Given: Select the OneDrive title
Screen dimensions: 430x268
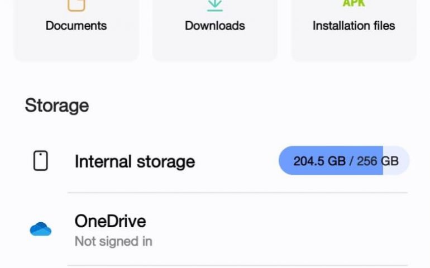Looking at the screenshot, I should [x=110, y=221].
